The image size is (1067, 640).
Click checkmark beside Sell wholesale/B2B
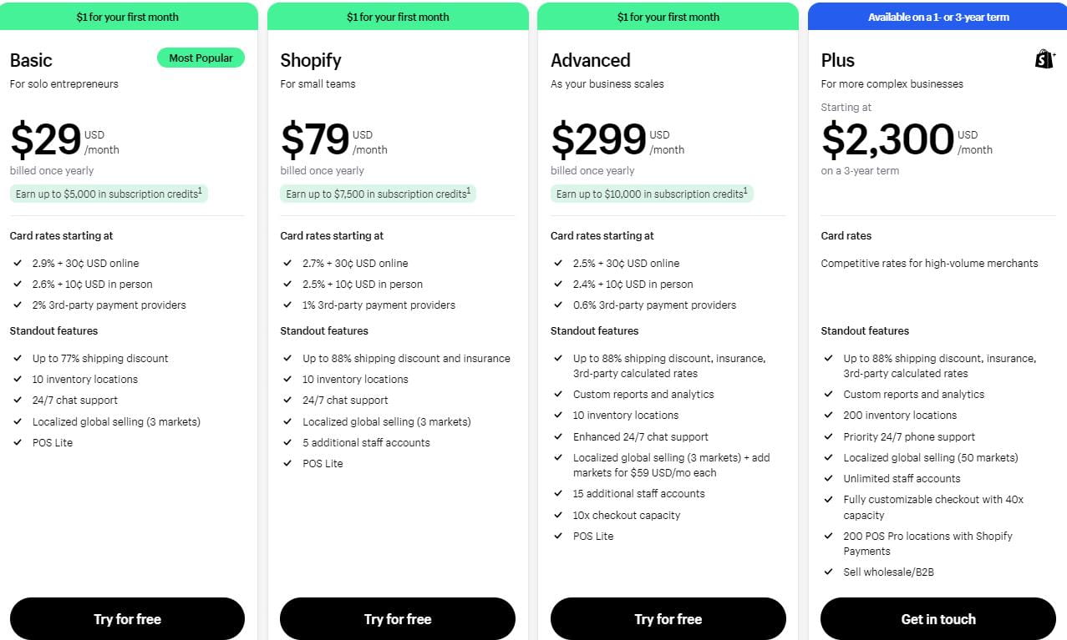click(829, 572)
